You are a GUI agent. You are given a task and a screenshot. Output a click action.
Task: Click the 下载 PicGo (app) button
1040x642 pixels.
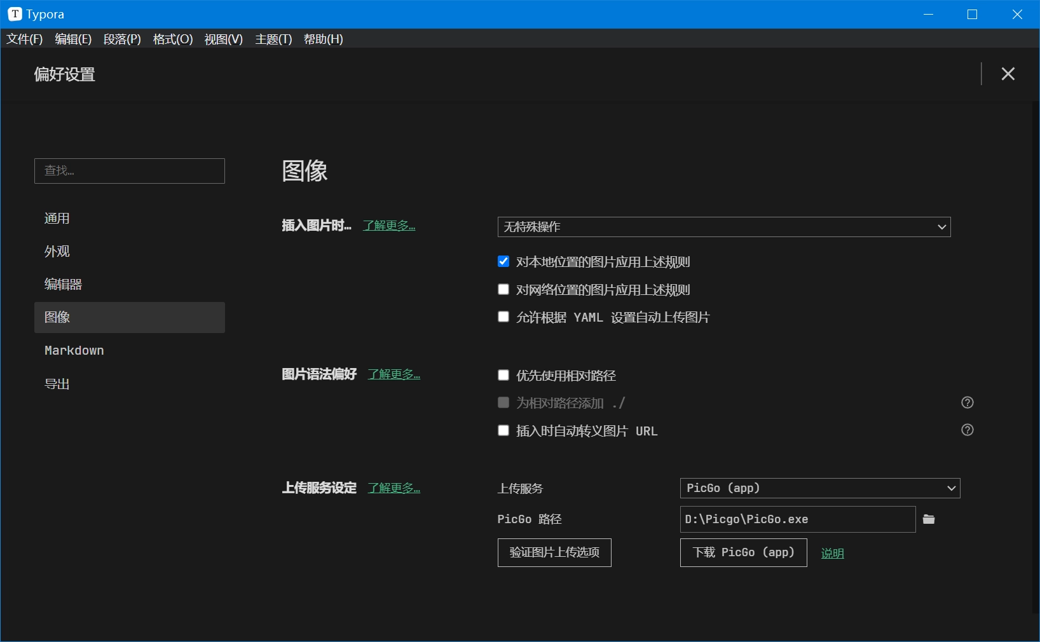744,552
